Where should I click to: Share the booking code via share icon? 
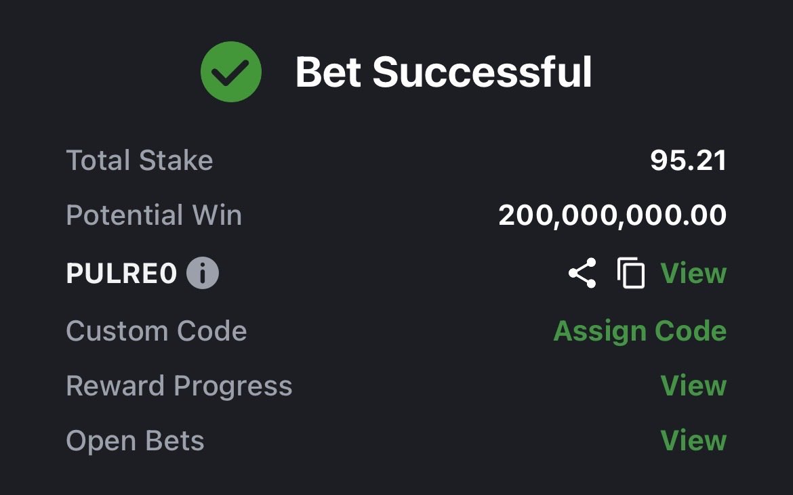click(582, 273)
